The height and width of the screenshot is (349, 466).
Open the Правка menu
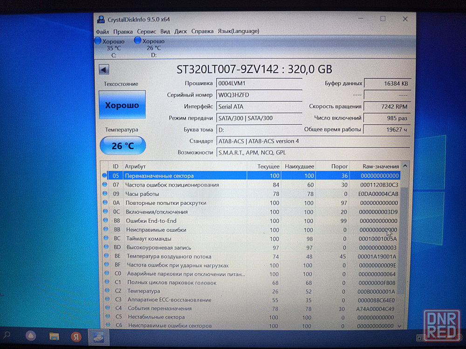123,32
